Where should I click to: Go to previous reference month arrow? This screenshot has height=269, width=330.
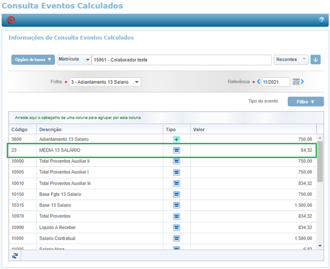click(259, 82)
